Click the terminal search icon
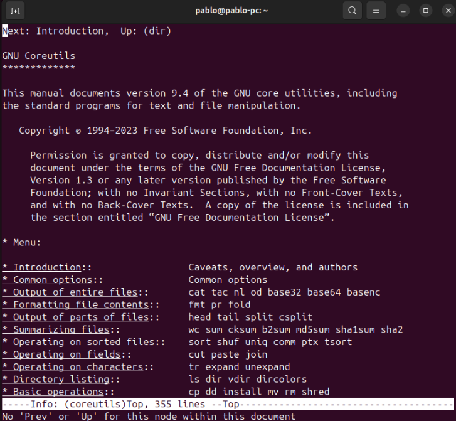The width and height of the screenshot is (456, 421). tap(352, 11)
